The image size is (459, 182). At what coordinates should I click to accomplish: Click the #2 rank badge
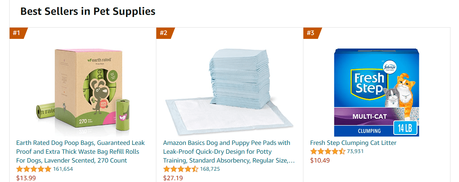click(x=164, y=33)
